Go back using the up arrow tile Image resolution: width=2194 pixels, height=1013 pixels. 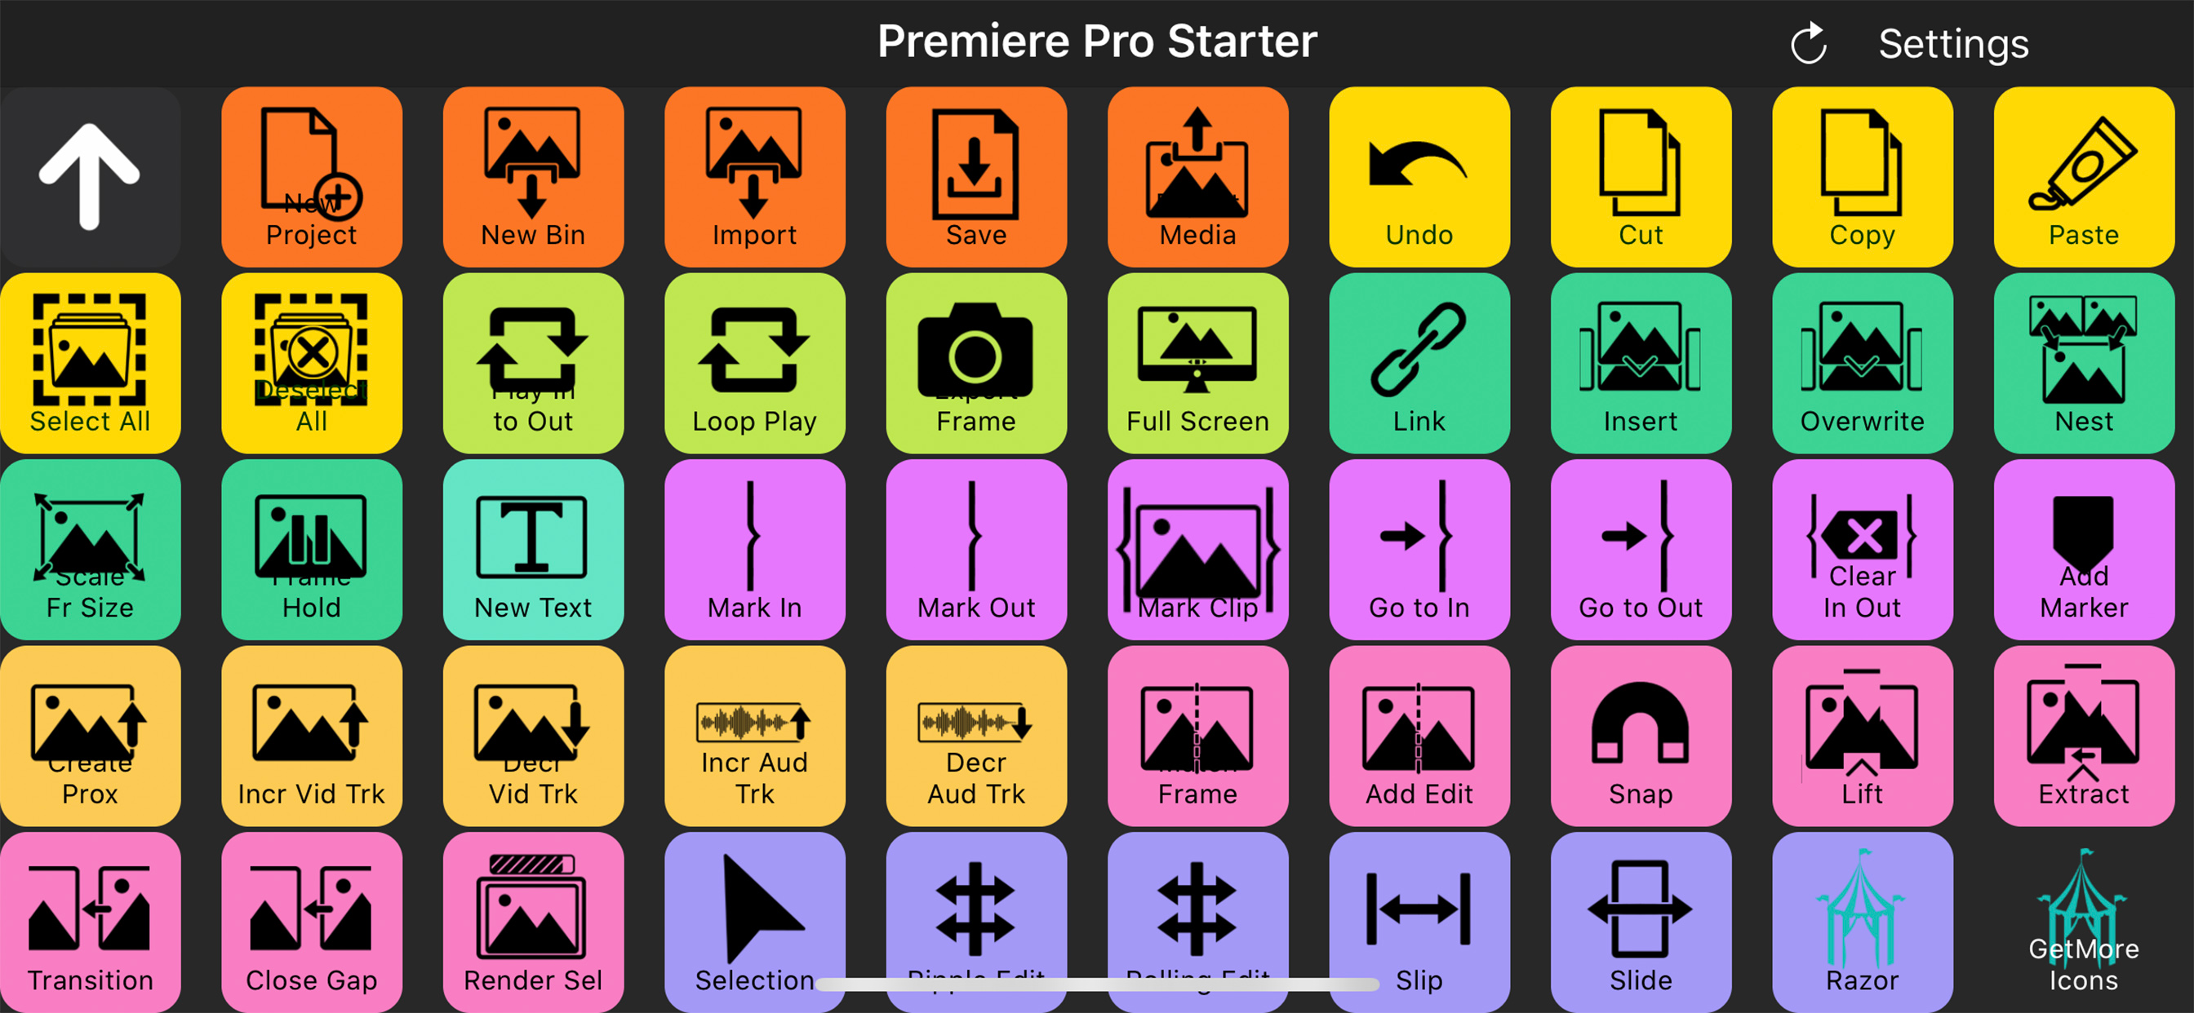pos(91,176)
